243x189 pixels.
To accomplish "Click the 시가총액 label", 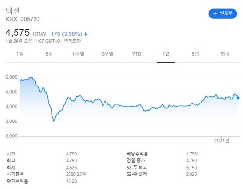I will (15, 174).
